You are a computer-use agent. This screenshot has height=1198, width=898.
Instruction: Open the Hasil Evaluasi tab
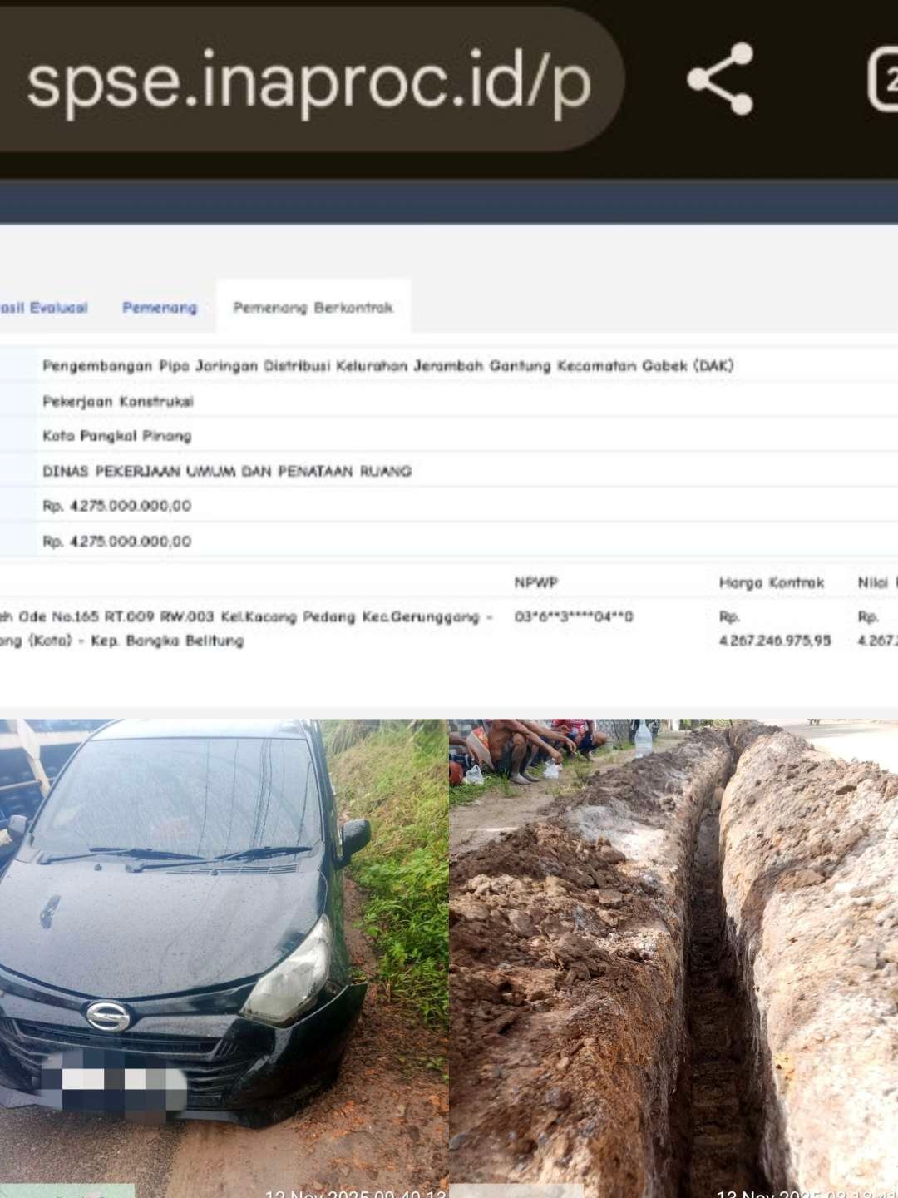(x=43, y=308)
